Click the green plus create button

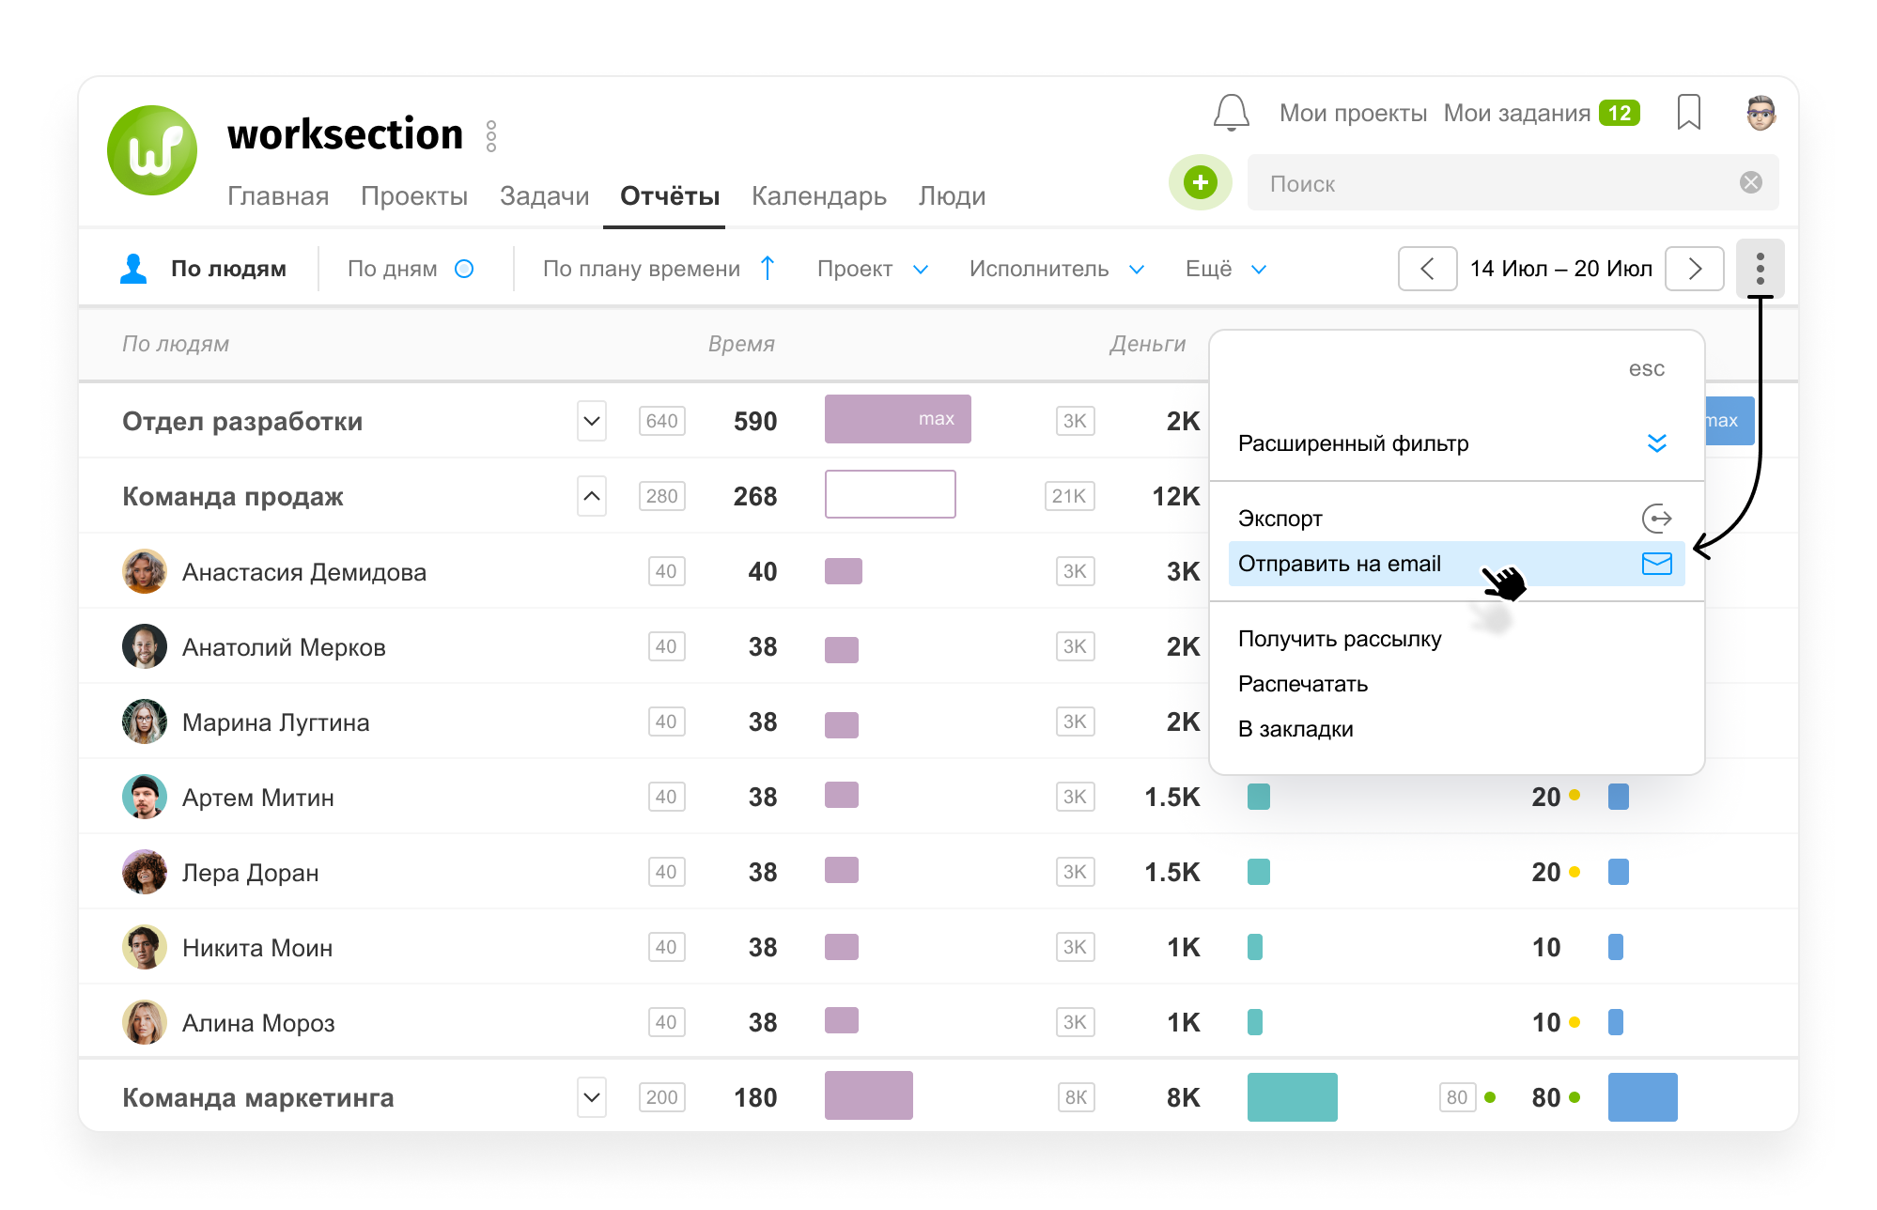pos(1200,182)
